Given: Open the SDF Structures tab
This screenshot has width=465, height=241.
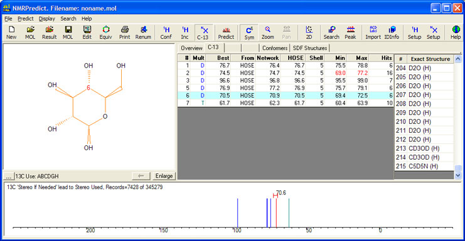Looking at the screenshot, I should point(310,48).
